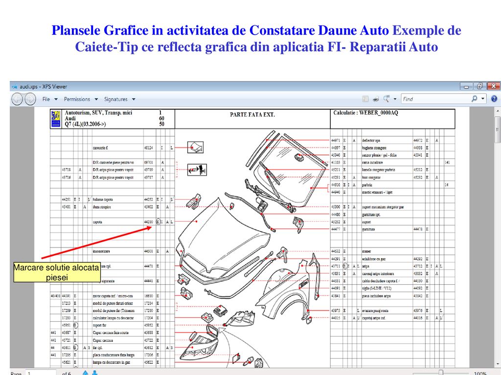
Task: Click the document outline icon in the toolbar
Action: [365, 99]
